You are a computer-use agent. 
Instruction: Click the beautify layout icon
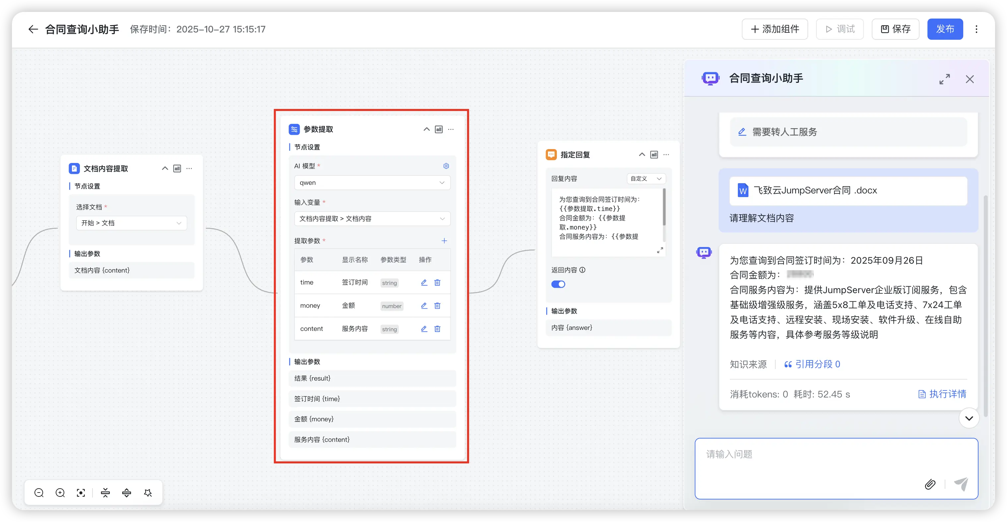tap(148, 493)
